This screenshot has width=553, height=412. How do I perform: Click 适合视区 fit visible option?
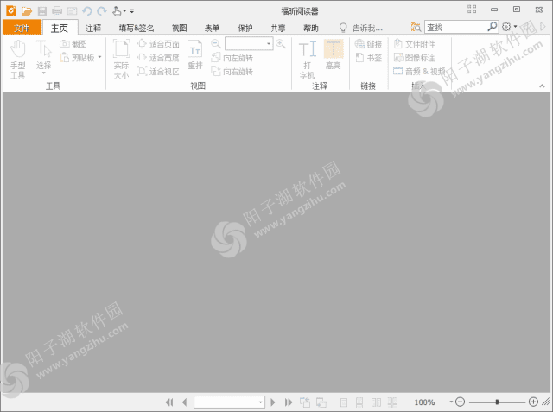tap(158, 71)
